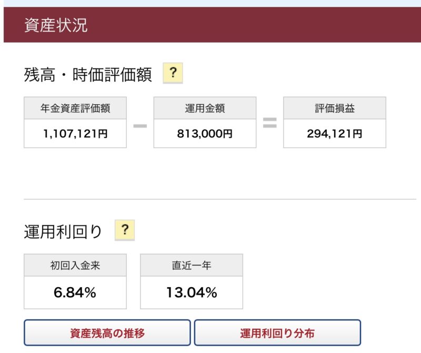Open 運用利回り分布 view
Viewport: 421px width, 353px height.
(x=277, y=332)
